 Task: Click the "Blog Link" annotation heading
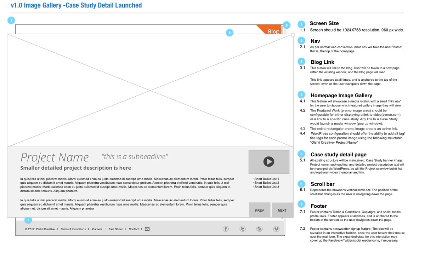point(322,62)
